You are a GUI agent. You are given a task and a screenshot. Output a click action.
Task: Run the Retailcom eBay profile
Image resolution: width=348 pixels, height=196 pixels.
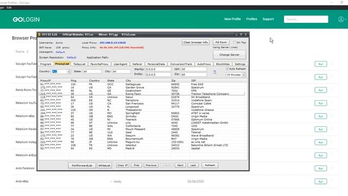pos(320,116)
